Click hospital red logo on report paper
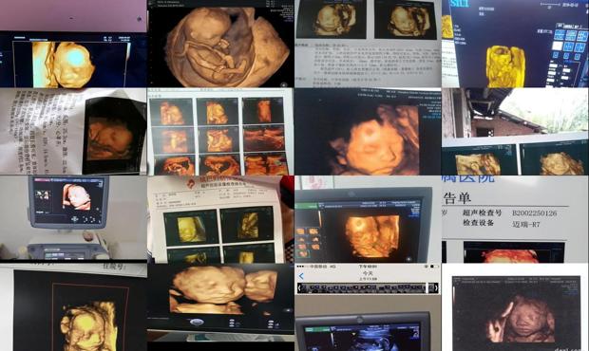589x351 pixels. pyautogui.click(x=192, y=183)
